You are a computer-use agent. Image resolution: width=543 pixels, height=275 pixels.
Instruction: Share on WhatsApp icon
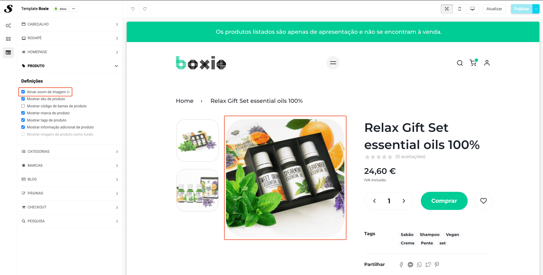click(419, 265)
